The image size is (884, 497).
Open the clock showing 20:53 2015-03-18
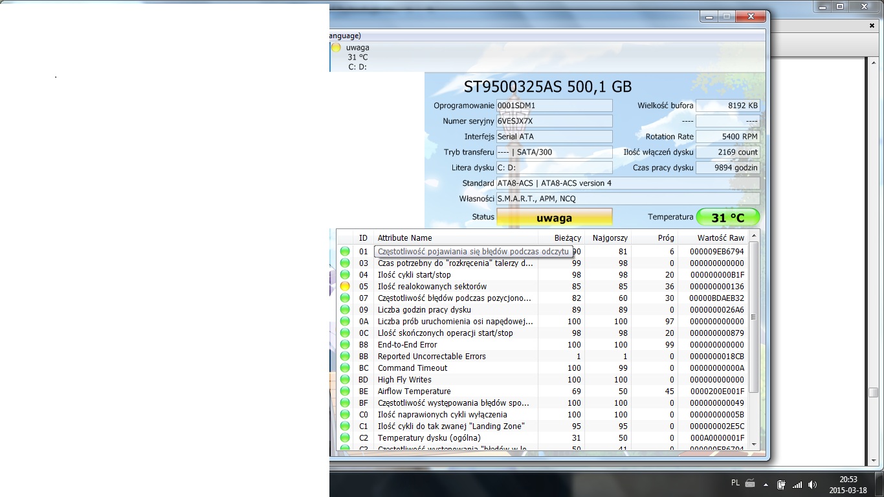click(848, 485)
